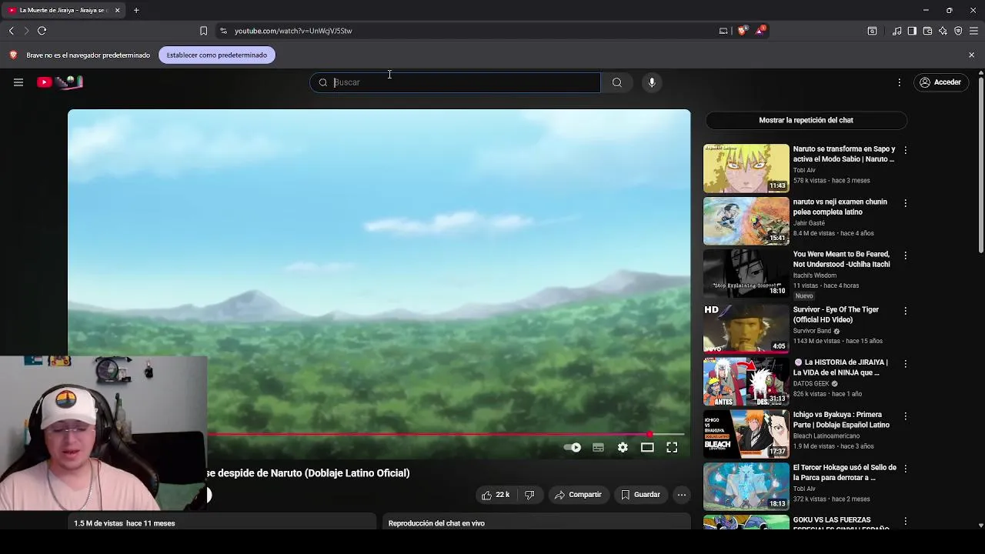This screenshot has width=985, height=554.
Task: Toggle the autoplay switch in the player
Action: pos(573,448)
